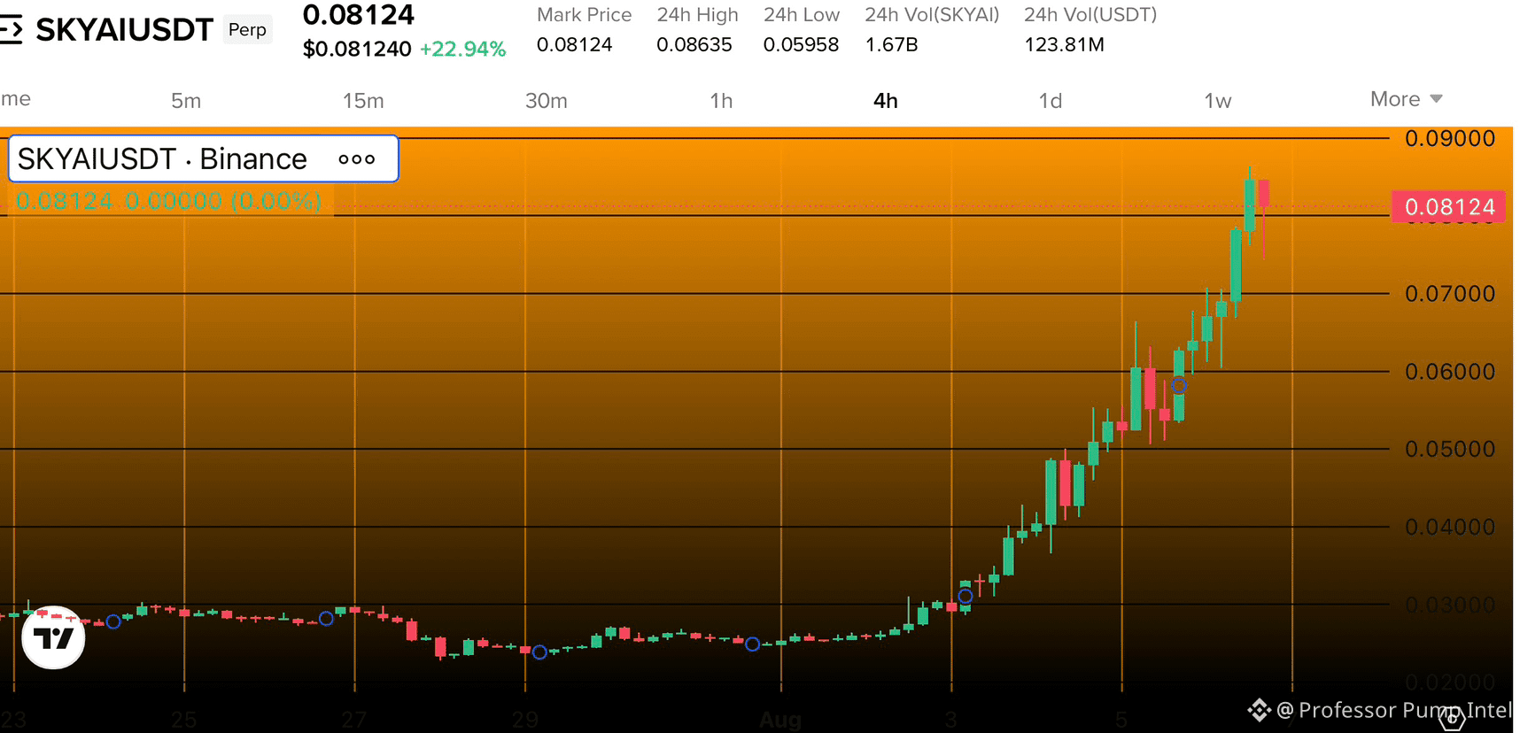This screenshot has width=1520, height=733.
Task: Click the red 0.08124 current price tag
Action: click(1449, 207)
